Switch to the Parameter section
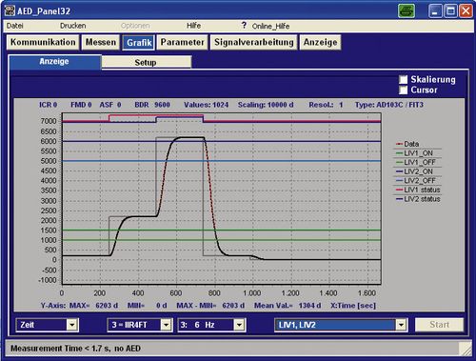The height and width of the screenshot is (361, 476). (x=182, y=42)
